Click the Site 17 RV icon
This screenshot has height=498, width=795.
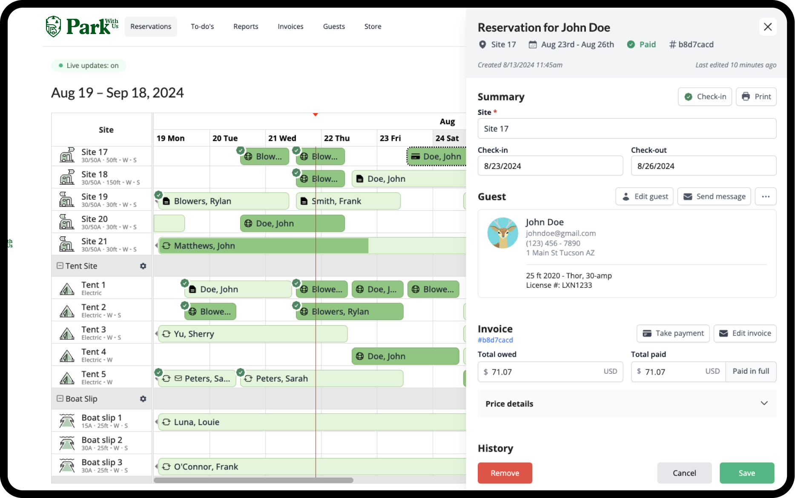click(x=67, y=156)
